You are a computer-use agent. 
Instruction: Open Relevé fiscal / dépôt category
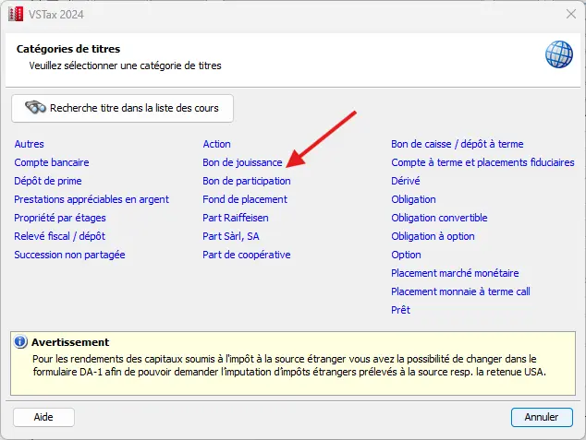(59, 236)
